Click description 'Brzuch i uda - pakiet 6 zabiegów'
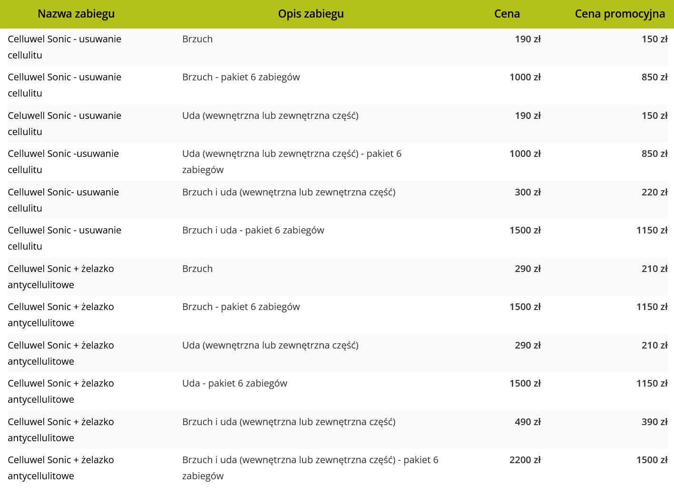 tap(253, 230)
